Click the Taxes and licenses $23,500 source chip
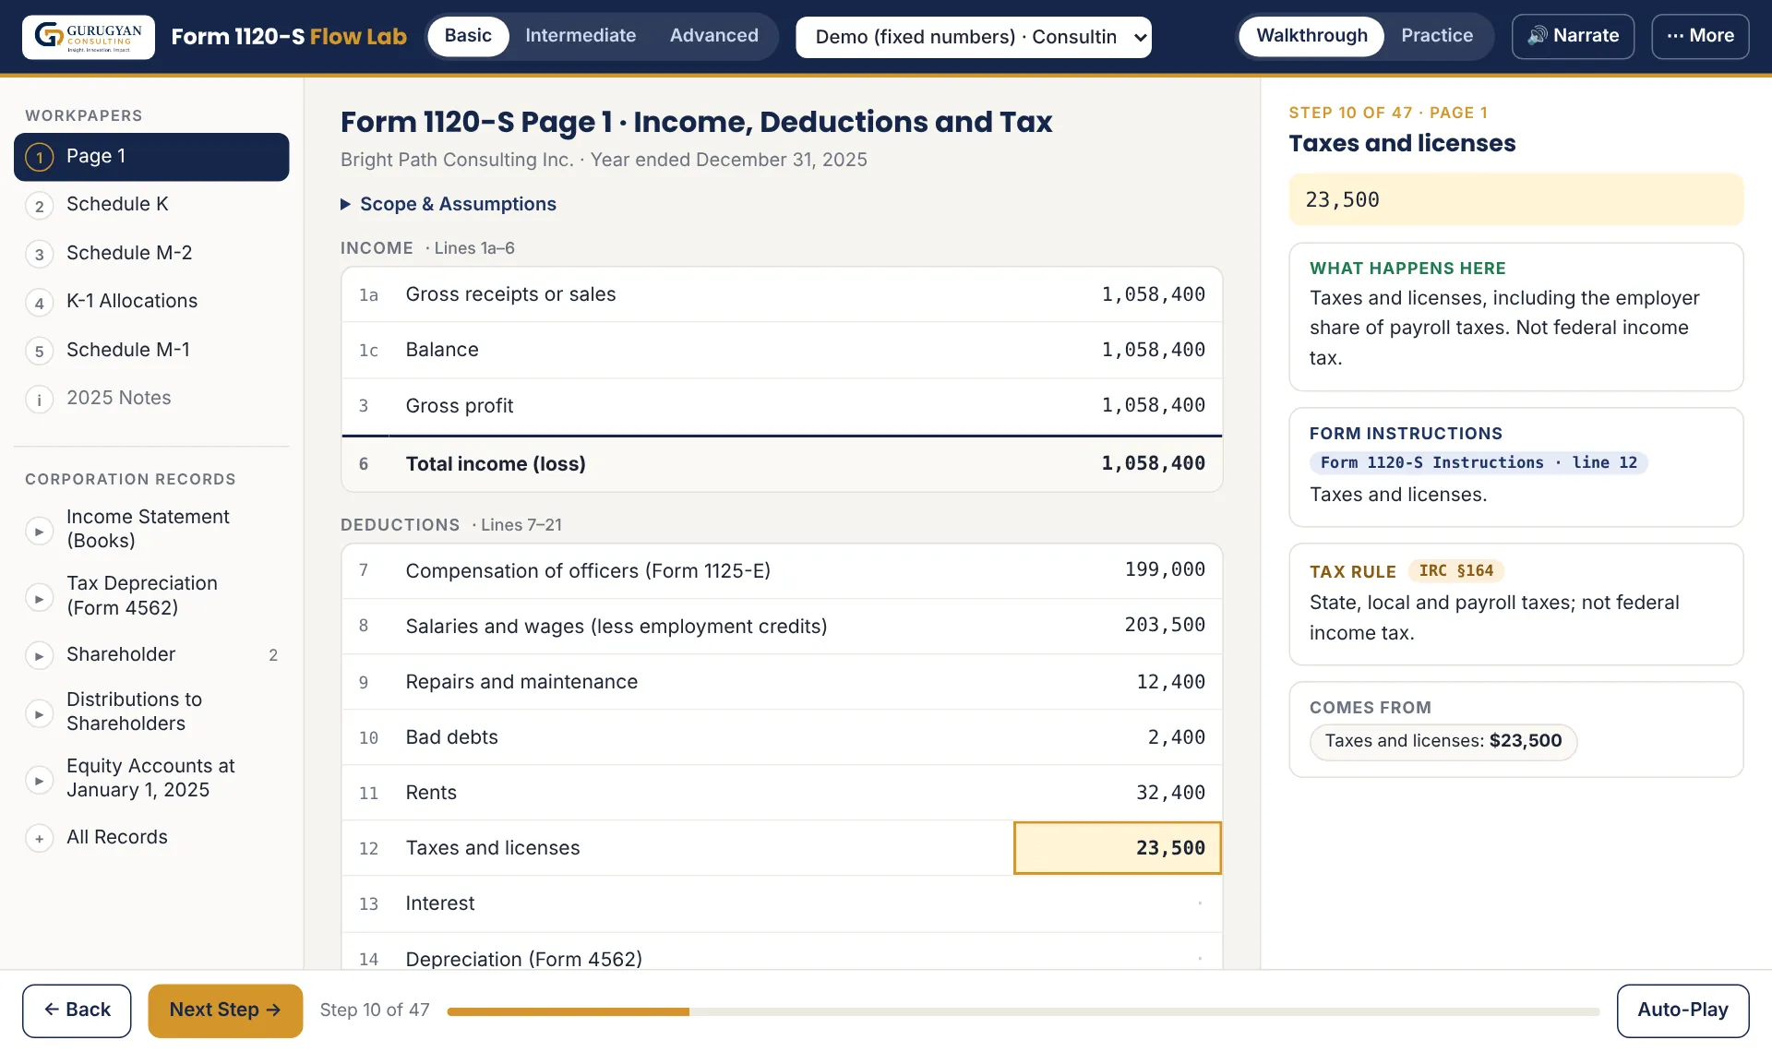1772x1052 pixels. point(1443,742)
